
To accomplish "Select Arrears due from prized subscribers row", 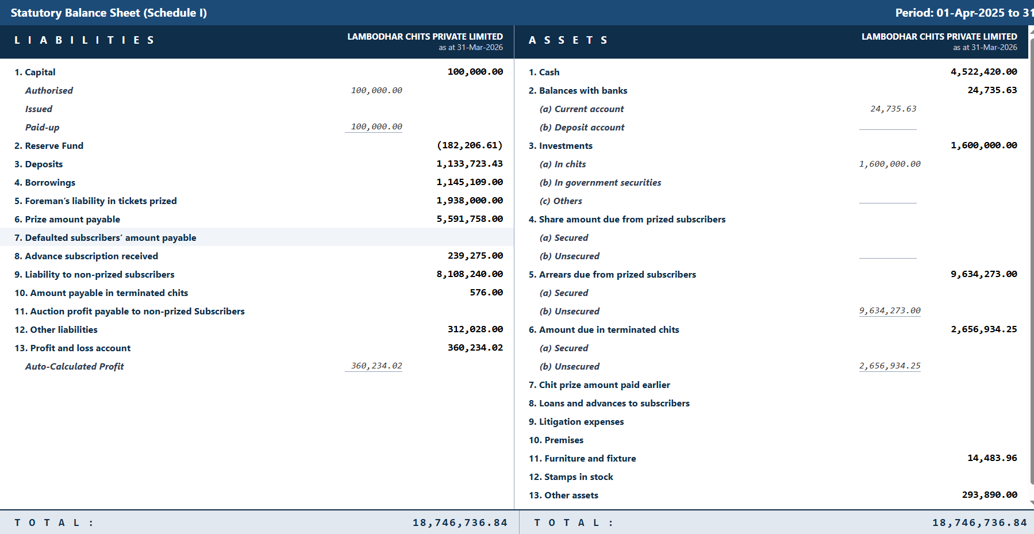I will [x=771, y=274].
